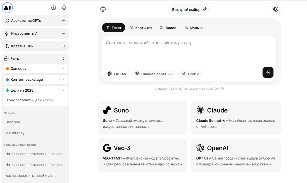The width and height of the screenshot is (307, 183).
Task: Collapse the Цели на 2025 folder chevron
Action: pyautogui.click(x=63, y=90)
